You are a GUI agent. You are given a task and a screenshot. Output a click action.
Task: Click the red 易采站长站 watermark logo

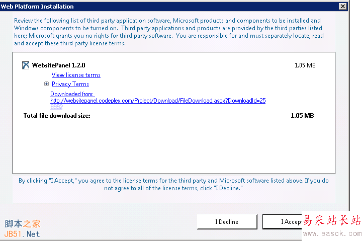point(332,220)
